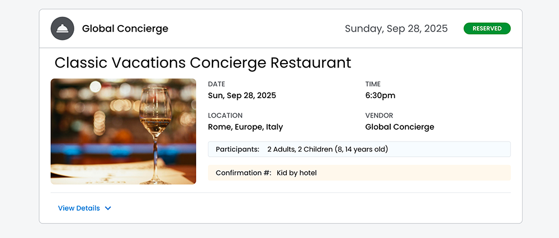The image size is (559, 238).
Task: Select the Global Concierge header name
Action: [x=125, y=28]
